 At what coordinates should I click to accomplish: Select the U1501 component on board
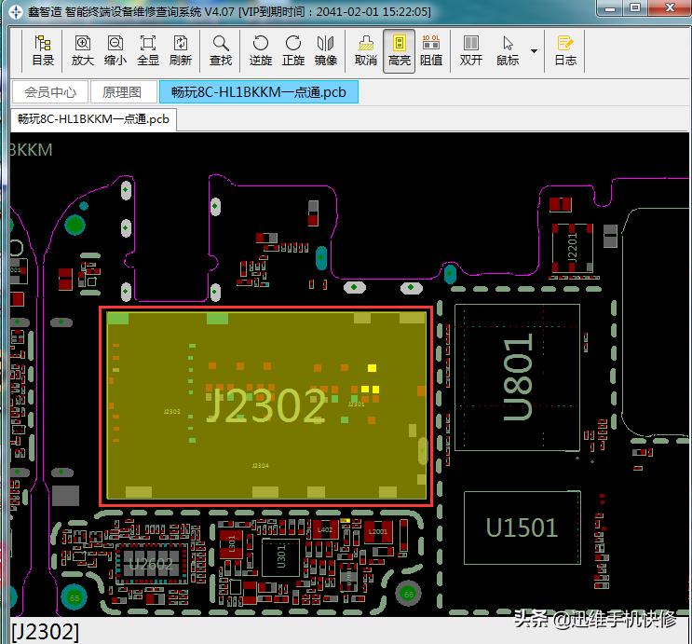(522, 528)
